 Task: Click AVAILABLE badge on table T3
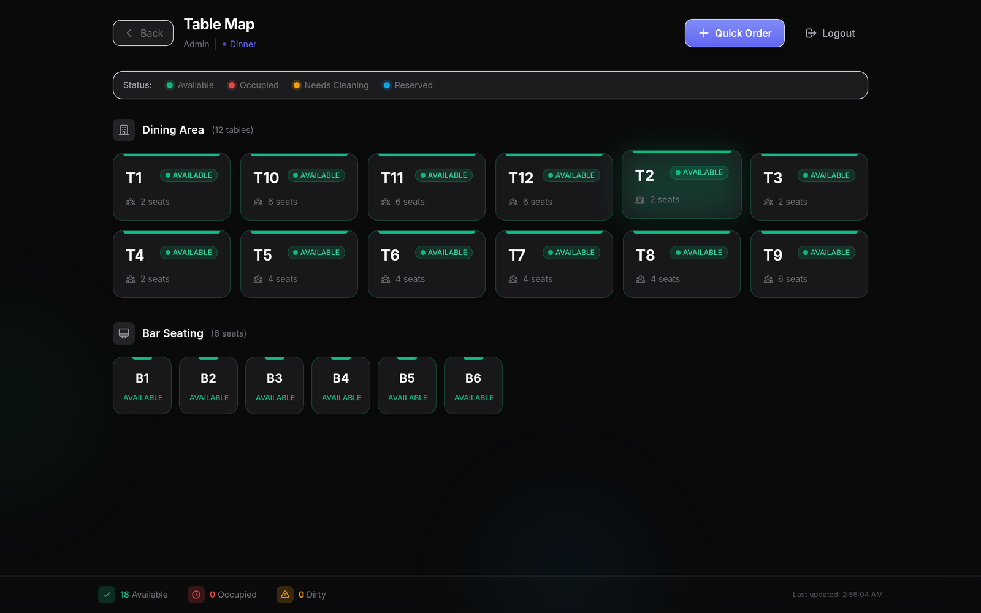826,175
